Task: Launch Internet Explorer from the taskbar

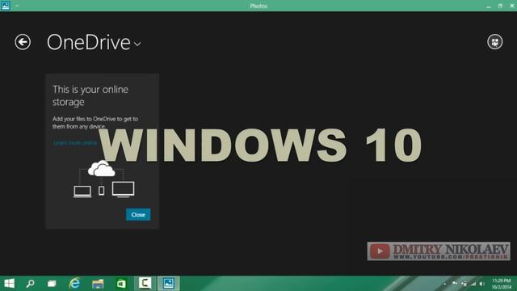Action: [x=75, y=284]
